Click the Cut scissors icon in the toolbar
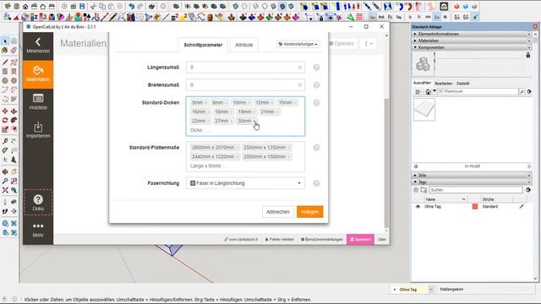The image size is (541, 304). (x=93, y=6)
